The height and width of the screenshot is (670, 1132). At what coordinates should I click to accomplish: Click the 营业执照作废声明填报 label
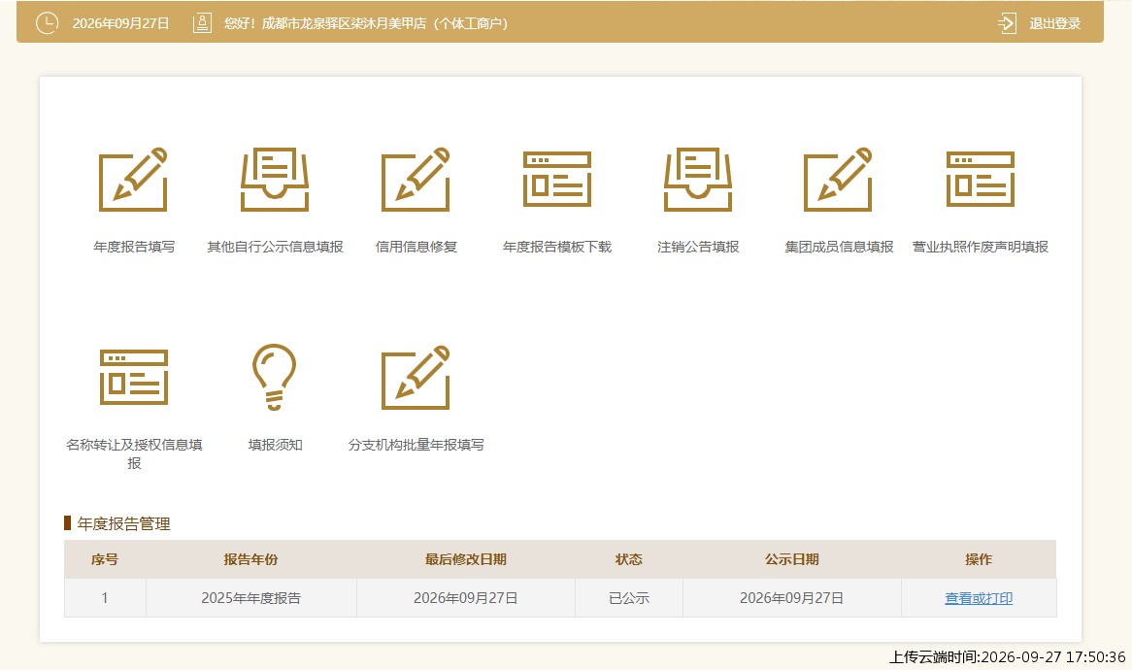(981, 247)
